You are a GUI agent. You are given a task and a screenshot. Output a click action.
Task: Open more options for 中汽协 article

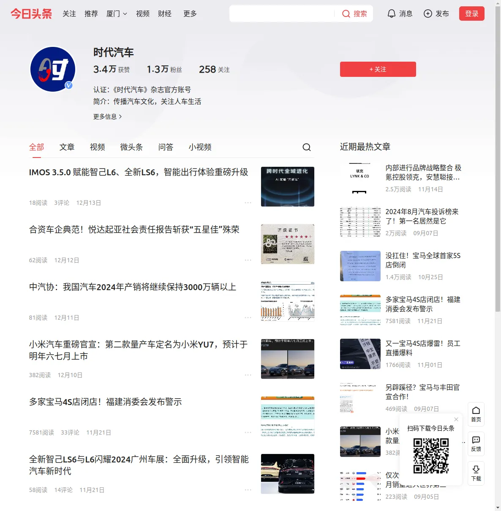(248, 318)
